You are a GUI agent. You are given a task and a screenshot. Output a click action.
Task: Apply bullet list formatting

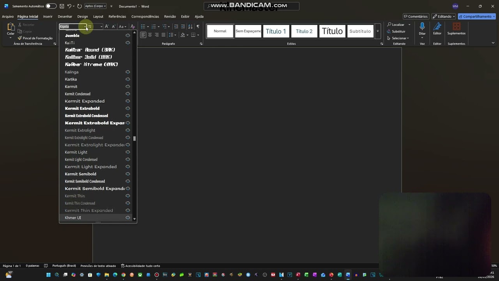(143, 27)
